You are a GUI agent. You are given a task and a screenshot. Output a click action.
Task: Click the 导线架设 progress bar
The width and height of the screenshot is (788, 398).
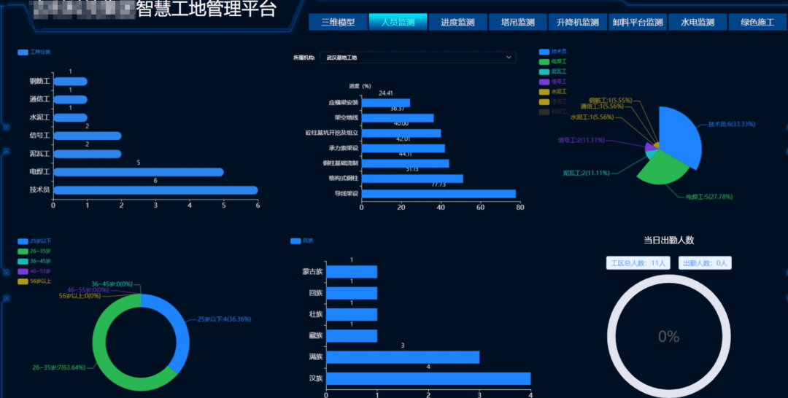[439, 194]
